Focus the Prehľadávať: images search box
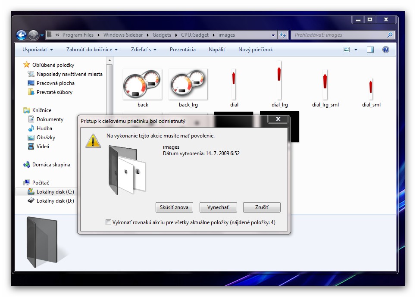The height and width of the screenshot is (297, 416). coord(343,35)
